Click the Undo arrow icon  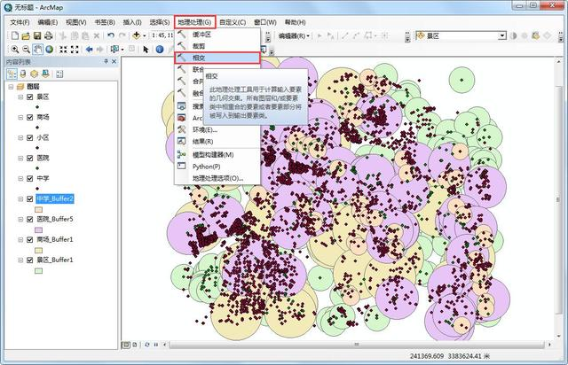[111, 35]
